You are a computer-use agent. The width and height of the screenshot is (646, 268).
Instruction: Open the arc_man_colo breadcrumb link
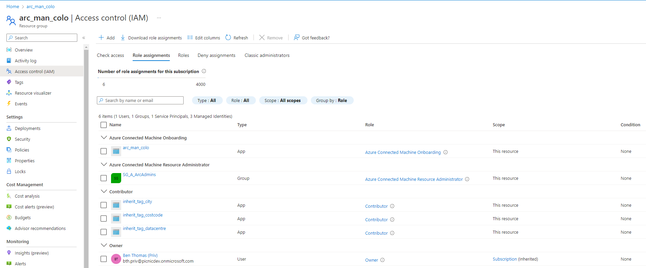coord(41,6)
